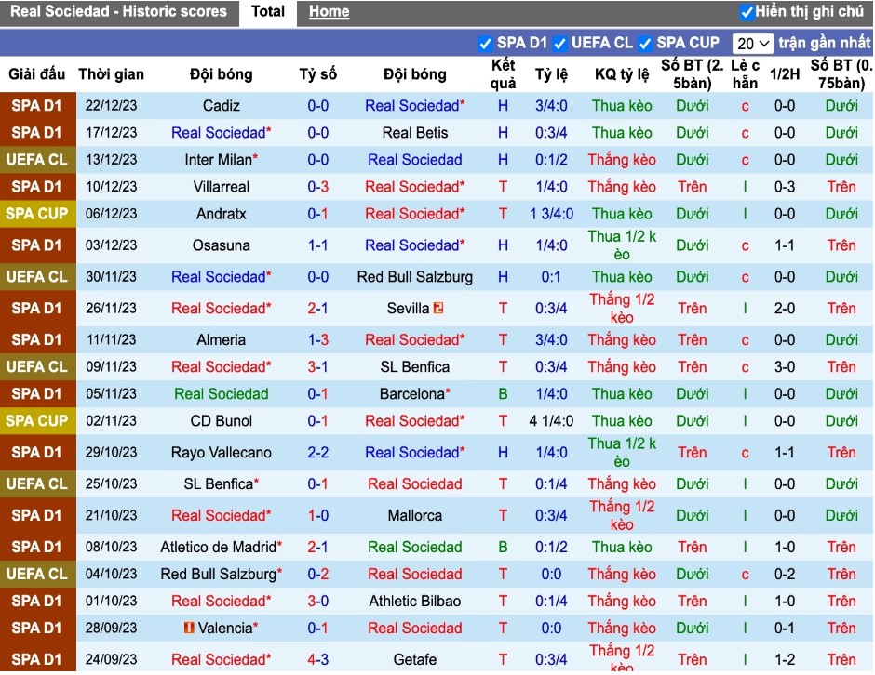The height and width of the screenshot is (675, 875).
Task: Click the Mallorca team name
Action: 414,515
